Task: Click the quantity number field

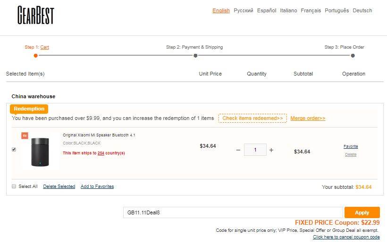Action: [x=255, y=150]
